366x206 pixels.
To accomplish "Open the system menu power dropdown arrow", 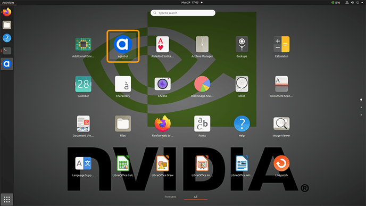I will (x=362, y=3).
